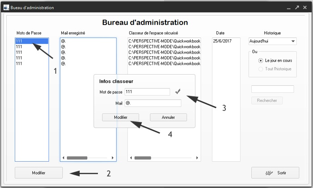Click the application icon in the title bar
The height and width of the screenshot is (188, 313).
click(x=6, y=8)
